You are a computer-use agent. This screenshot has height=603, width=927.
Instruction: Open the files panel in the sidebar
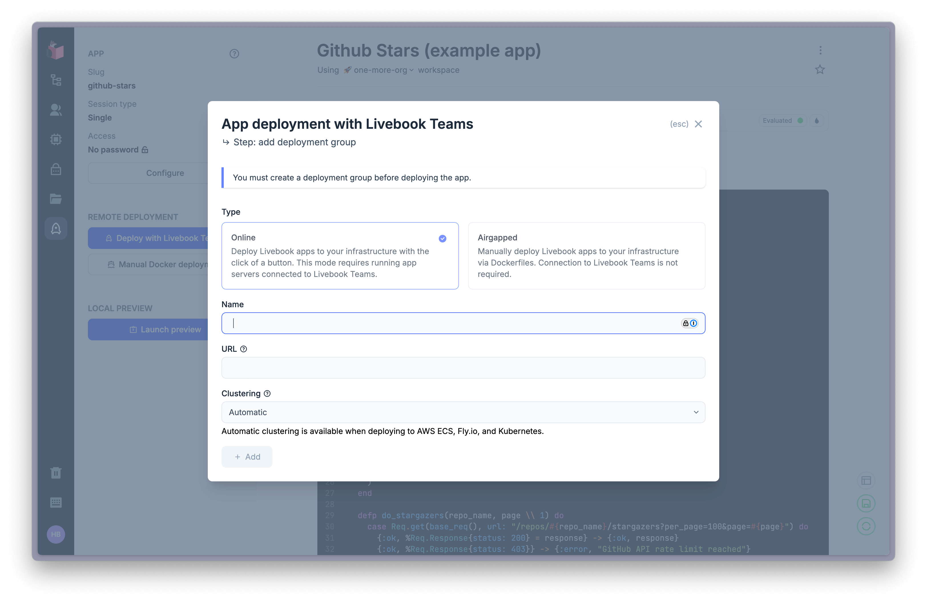56,199
